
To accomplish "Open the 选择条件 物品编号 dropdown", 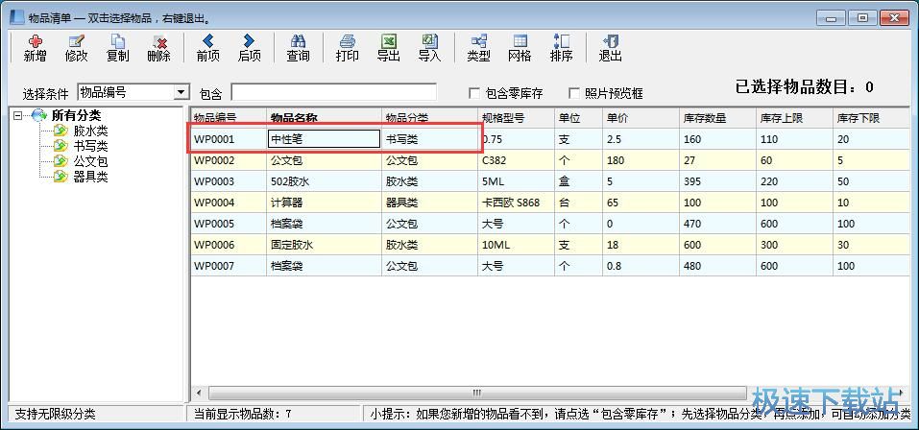I will (x=181, y=92).
